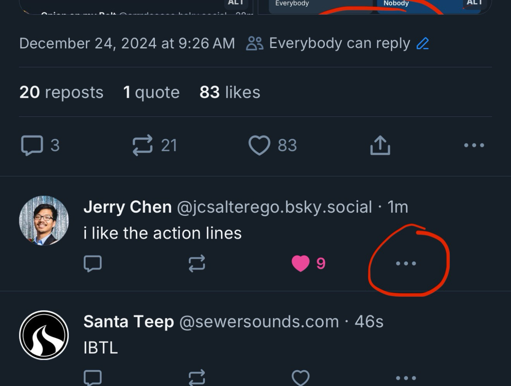
Task: Reply to Jerry Chen's comment
Action: [93, 263]
